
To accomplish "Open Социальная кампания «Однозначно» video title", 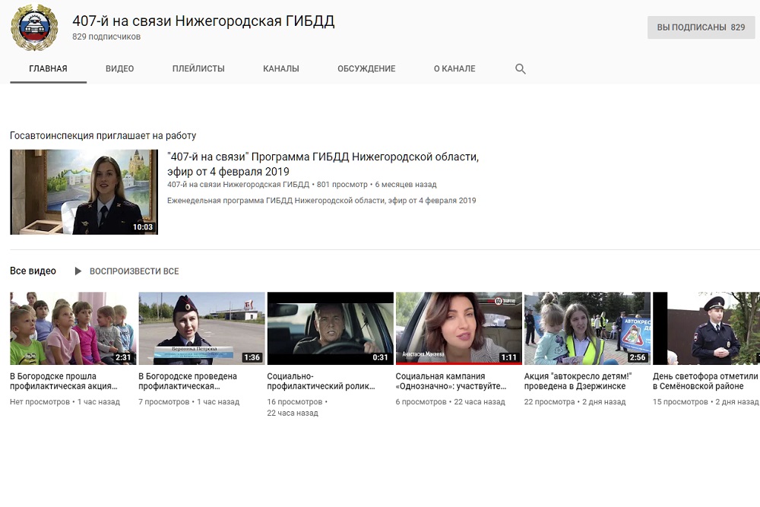I will [451, 381].
